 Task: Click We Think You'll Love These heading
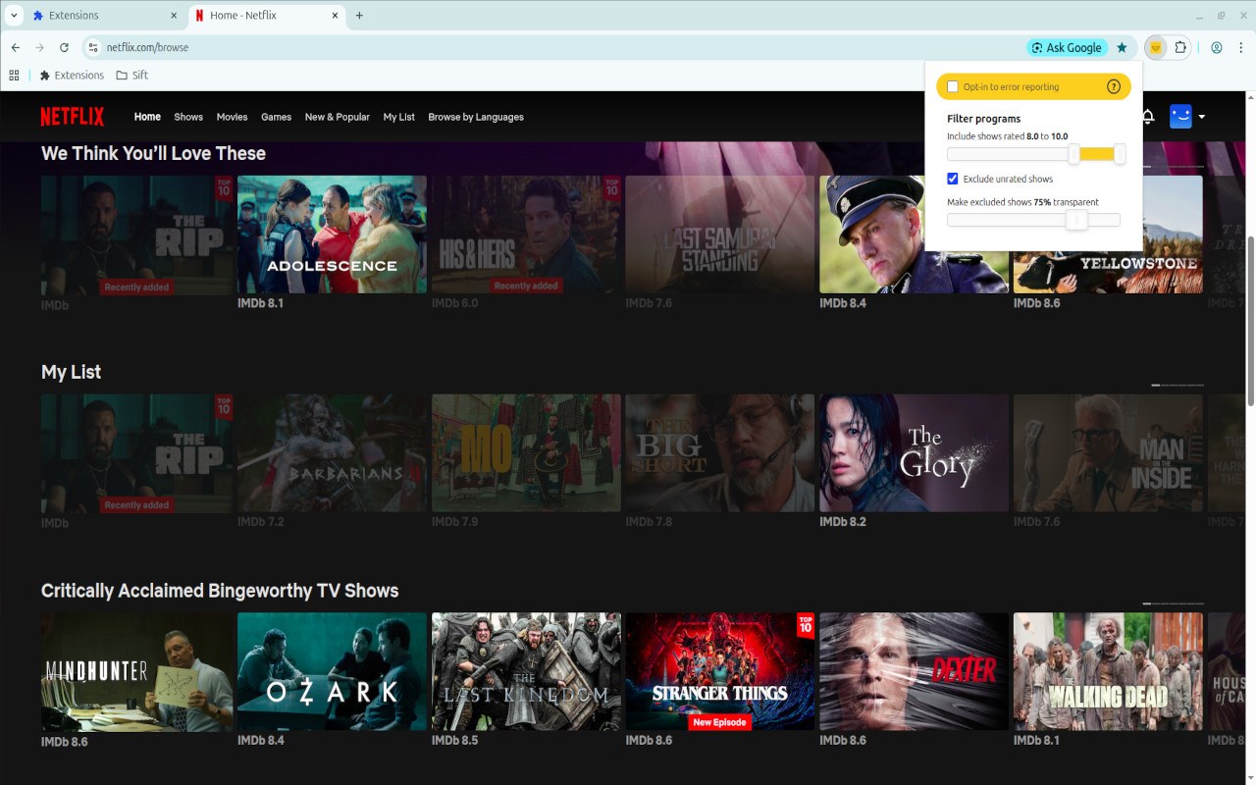coord(153,153)
